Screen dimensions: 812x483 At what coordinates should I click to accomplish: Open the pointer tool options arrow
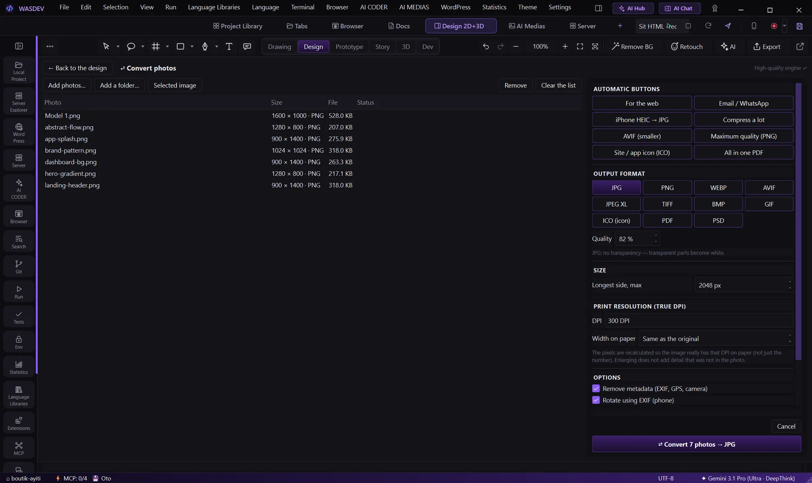118,46
